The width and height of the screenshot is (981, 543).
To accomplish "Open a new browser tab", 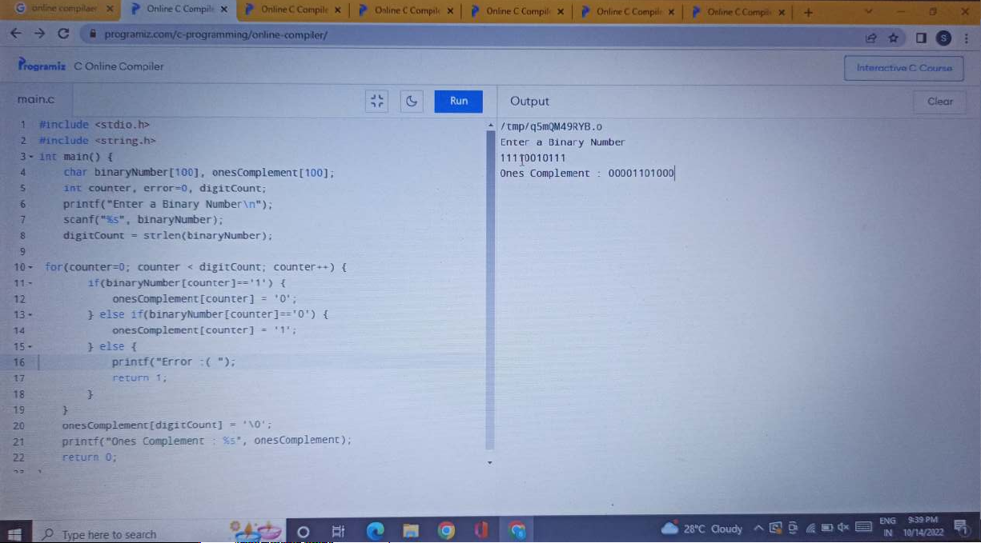I will 808,12.
